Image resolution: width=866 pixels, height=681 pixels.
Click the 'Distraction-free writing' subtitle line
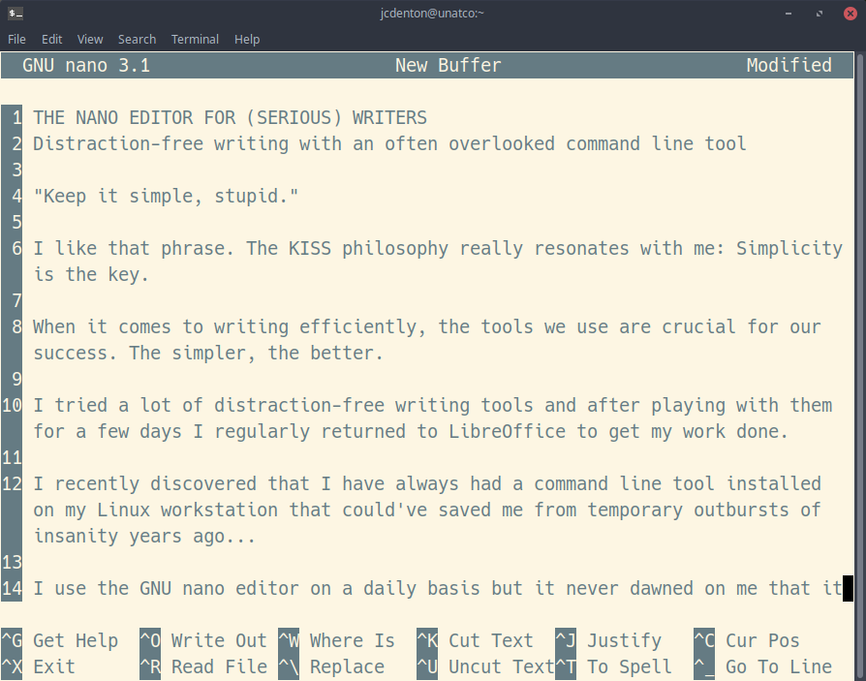(389, 143)
